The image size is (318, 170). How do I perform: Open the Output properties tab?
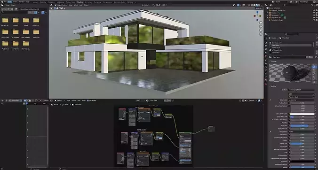[266, 46]
